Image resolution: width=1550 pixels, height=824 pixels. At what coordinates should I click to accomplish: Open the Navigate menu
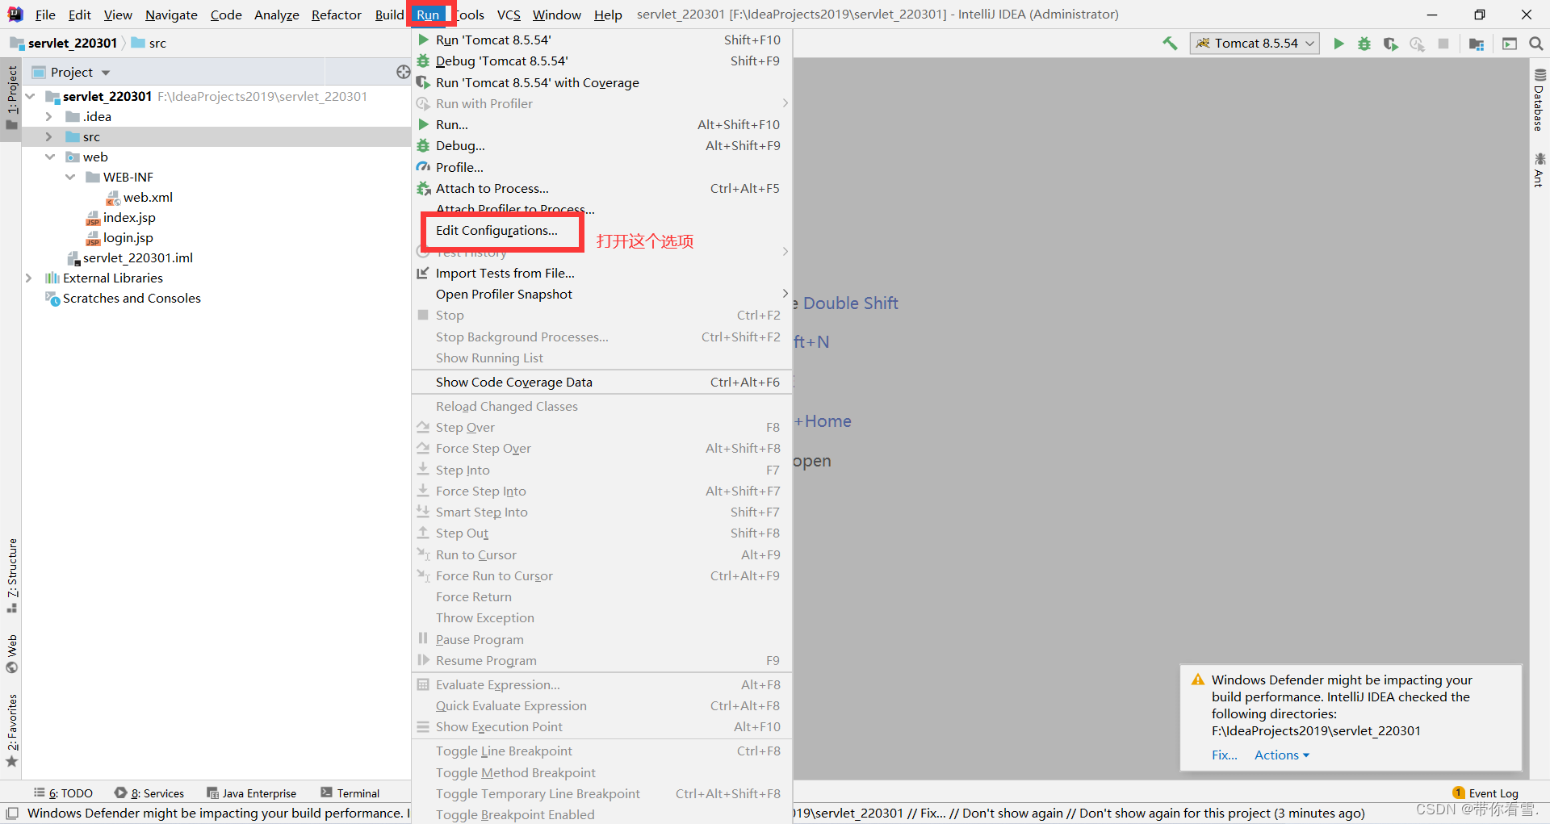pos(171,15)
